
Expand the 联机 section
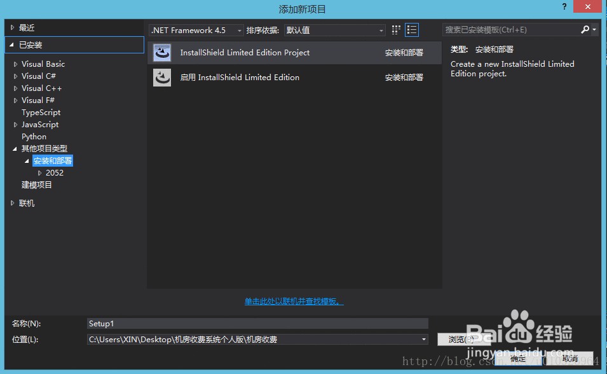tap(12, 203)
